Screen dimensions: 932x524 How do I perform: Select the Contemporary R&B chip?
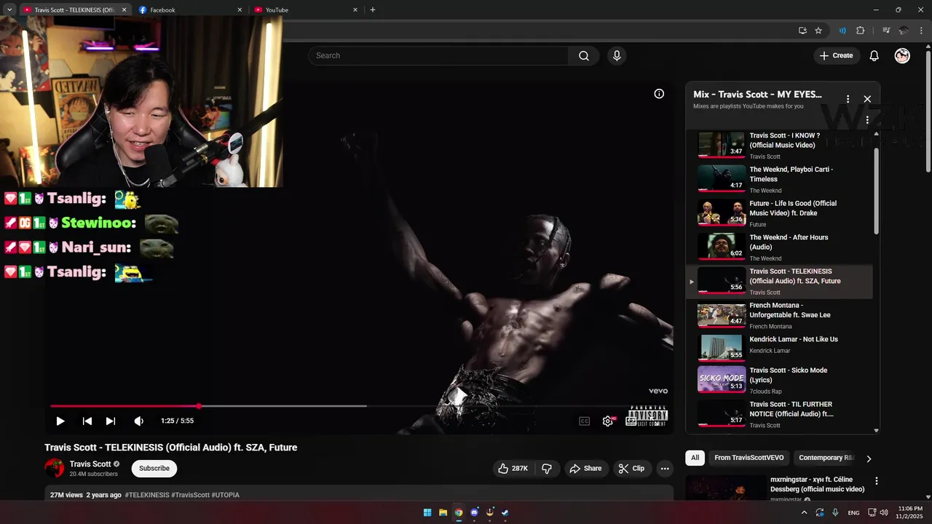coord(825,458)
